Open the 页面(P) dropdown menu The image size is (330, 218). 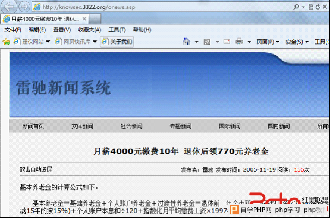point(268,42)
